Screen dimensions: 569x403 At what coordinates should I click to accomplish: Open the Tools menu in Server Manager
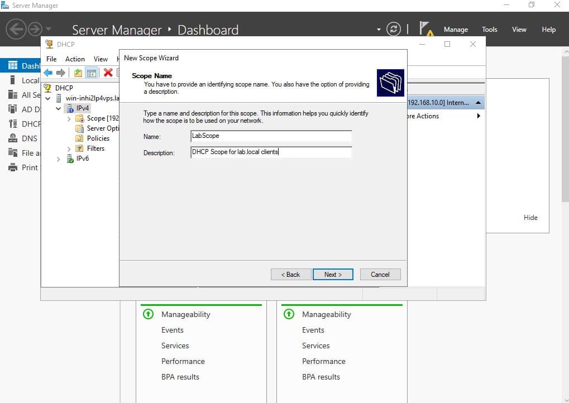point(489,30)
